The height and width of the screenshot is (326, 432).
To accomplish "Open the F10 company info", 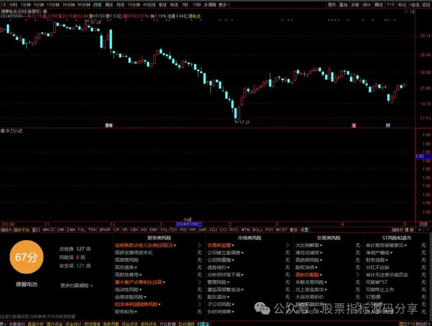I will [391, 5].
